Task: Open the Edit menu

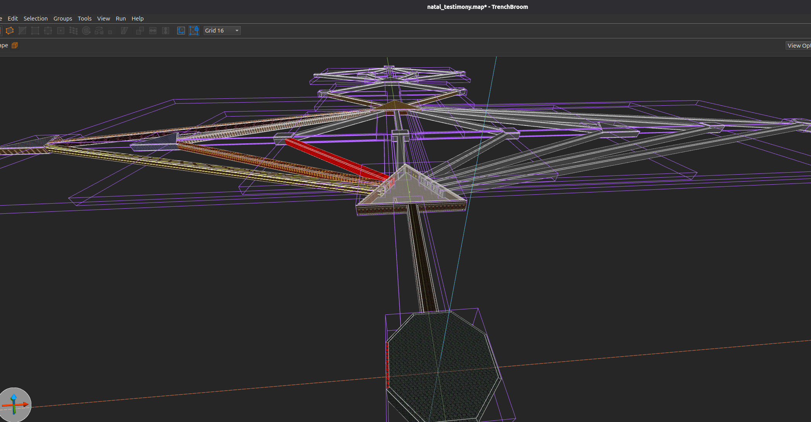Action: tap(13, 19)
